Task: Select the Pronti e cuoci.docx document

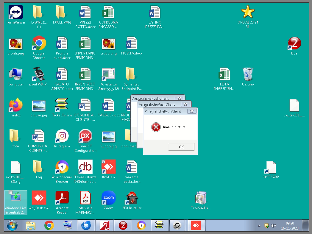Action: click(x=62, y=48)
